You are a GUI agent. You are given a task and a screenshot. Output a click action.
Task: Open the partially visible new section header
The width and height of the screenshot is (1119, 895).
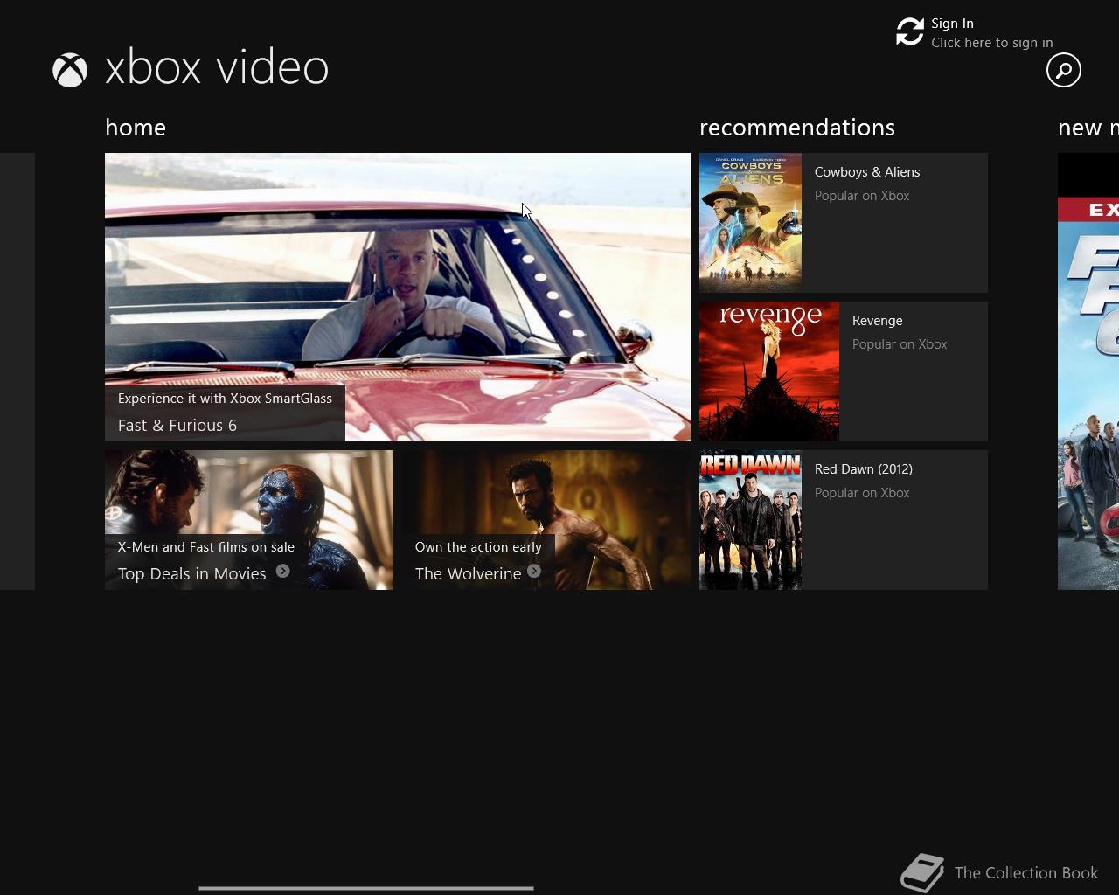click(x=1088, y=128)
